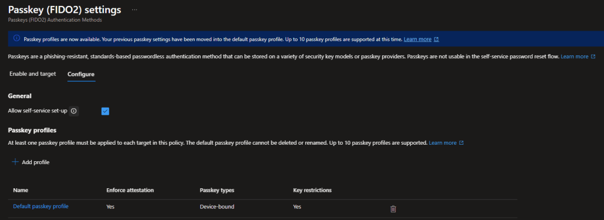The image size is (604, 220).
Task: Click the Device-bound cell in the profile row
Action: click(217, 206)
